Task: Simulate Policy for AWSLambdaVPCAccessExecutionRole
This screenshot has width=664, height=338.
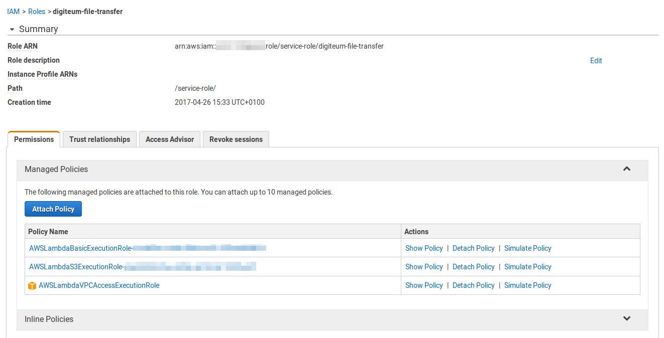Action: [527, 285]
